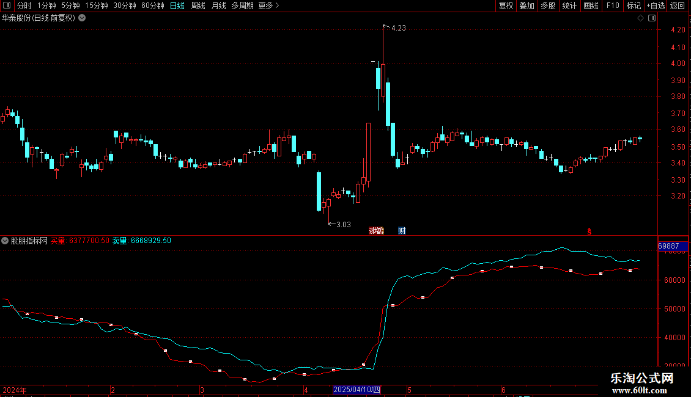Viewport: 691px width, 397px height.
Task: Click the 复权 button
Action: point(506,5)
